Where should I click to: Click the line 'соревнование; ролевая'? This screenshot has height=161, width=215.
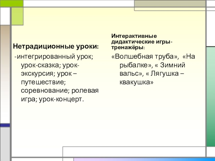coord(60,90)
